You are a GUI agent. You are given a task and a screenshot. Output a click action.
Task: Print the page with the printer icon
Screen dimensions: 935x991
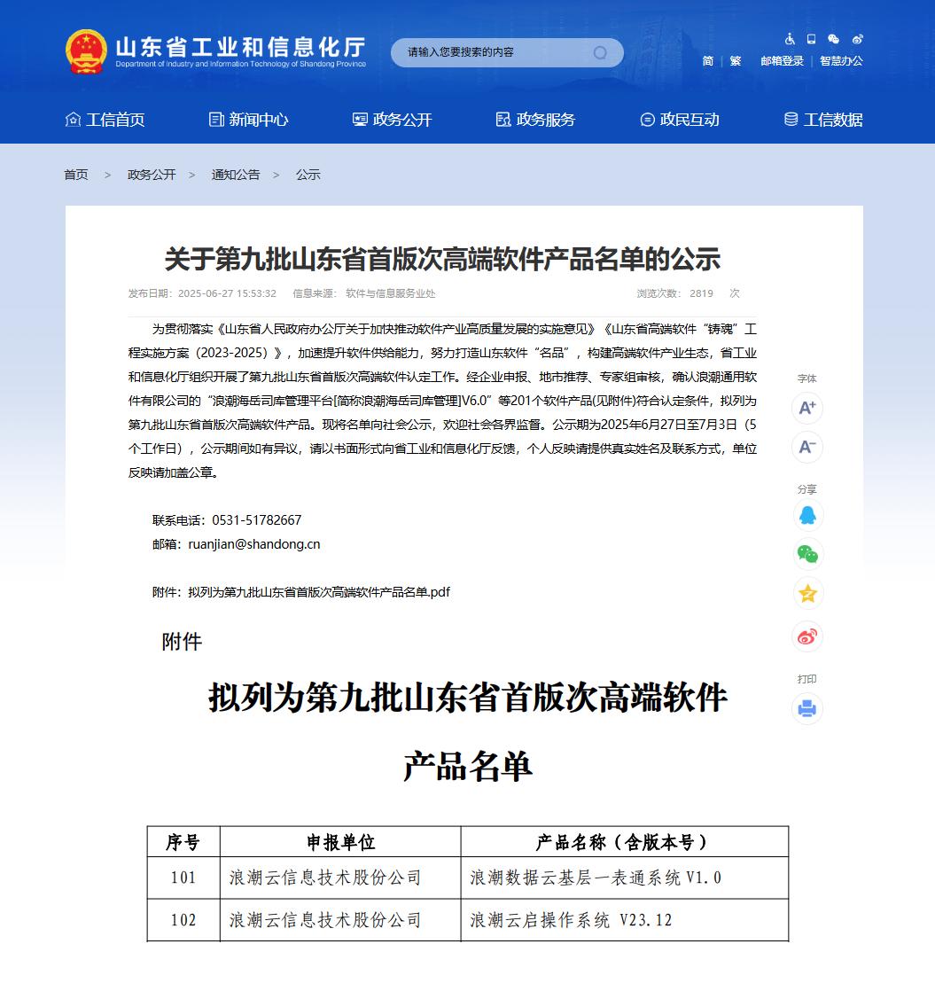tap(807, 708)
